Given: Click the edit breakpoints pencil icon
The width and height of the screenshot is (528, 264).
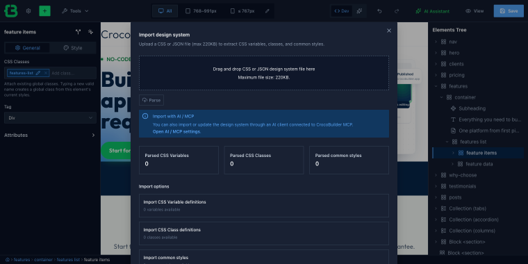Looking at the screenshot, I should coord(267,11).
